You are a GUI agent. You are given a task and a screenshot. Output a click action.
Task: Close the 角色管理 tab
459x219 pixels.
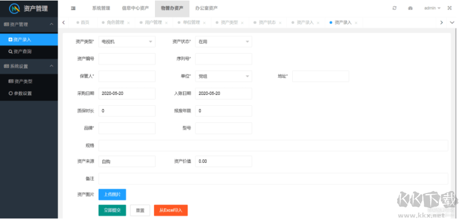[x=128, y=23]
